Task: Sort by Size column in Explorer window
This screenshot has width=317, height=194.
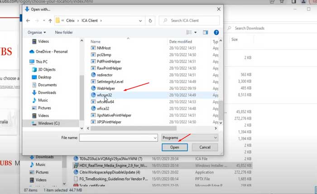Action: click(235, 40)
